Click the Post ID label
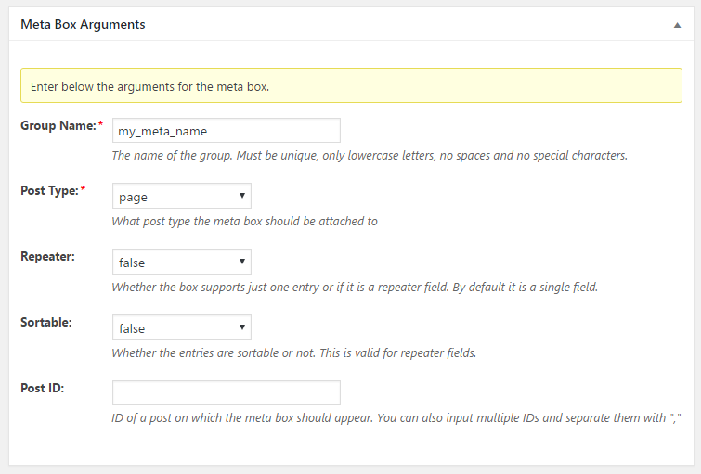701x474 pixels. 43,388
